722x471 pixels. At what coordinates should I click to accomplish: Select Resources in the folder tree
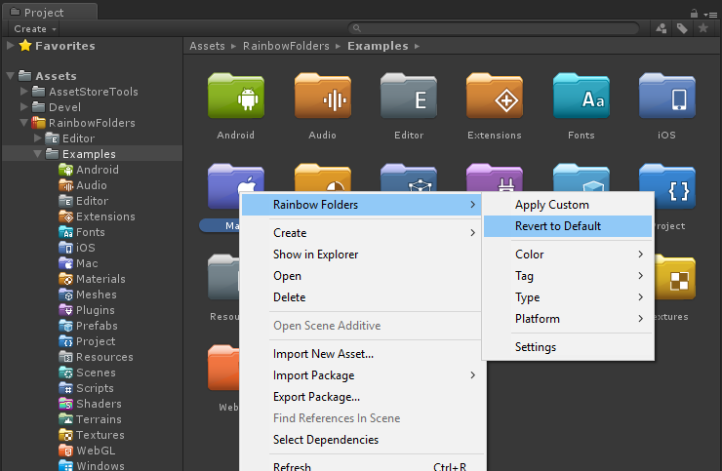click(104, 357)
